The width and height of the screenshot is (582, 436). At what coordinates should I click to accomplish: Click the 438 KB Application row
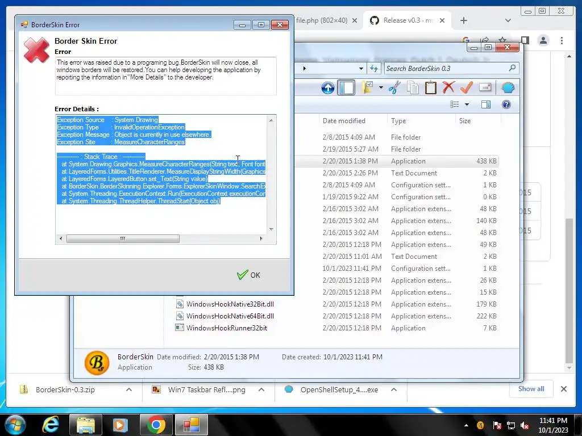(x=396, y=161)
